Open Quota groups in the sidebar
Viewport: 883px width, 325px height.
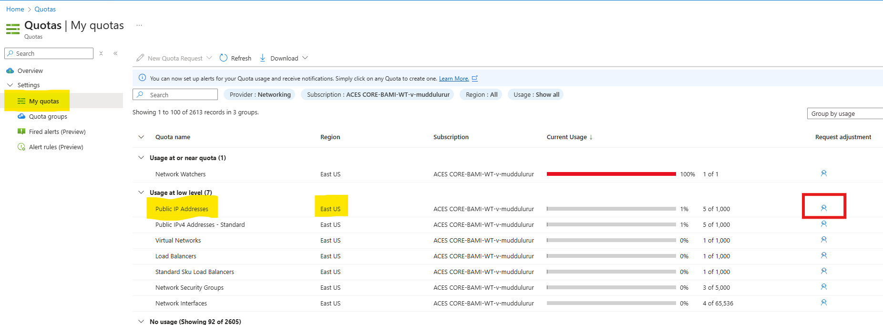click(48, 116)
